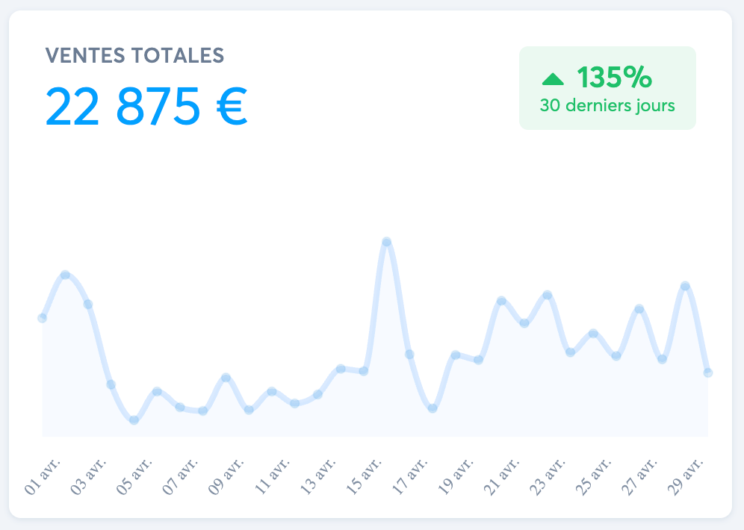Click the "13 avr." axis label
The height and width of the screenshot is (530, 744).
[318, 477]
